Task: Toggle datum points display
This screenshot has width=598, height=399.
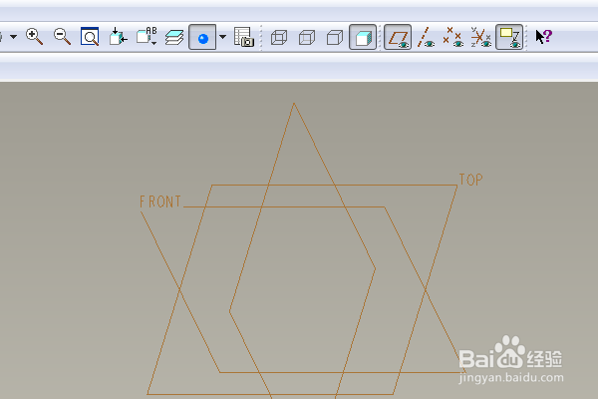Action: tap(453, 37)
